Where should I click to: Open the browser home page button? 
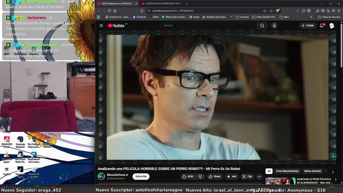[x=115, y=11]
